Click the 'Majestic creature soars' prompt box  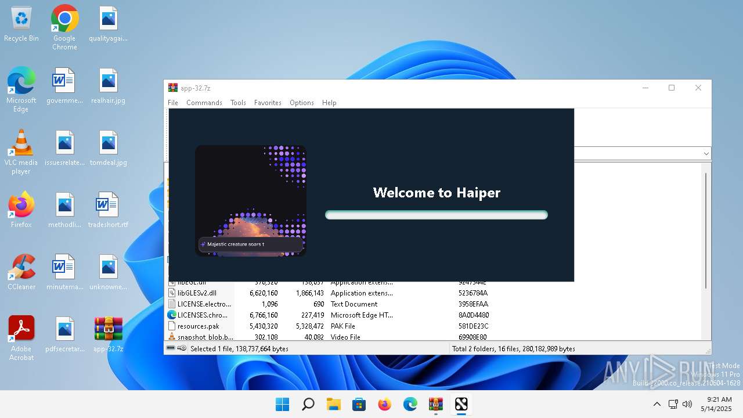point(250,244)
